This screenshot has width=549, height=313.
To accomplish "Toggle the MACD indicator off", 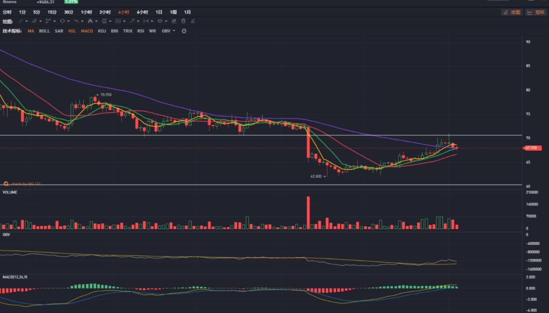I will pos(87,31).
